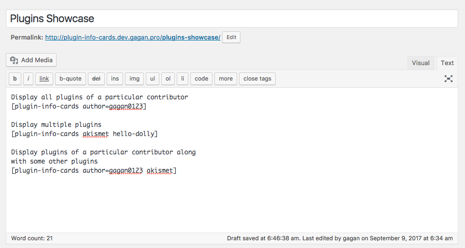Screen dimensions: 465x248
Task: Focus the Plugins Showcase title field
Action: [x=232, y=18]
